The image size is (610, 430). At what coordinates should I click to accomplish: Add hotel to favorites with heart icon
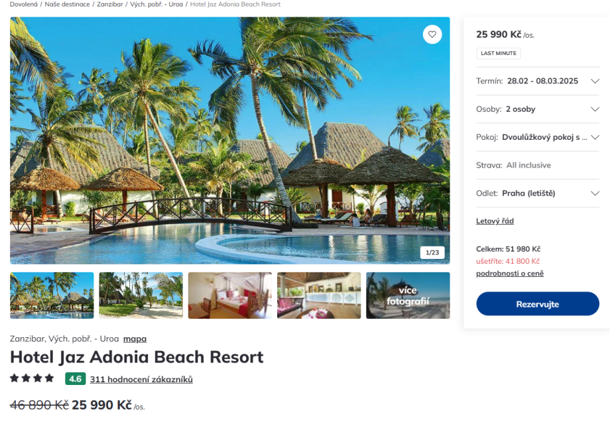coord(432,34)
